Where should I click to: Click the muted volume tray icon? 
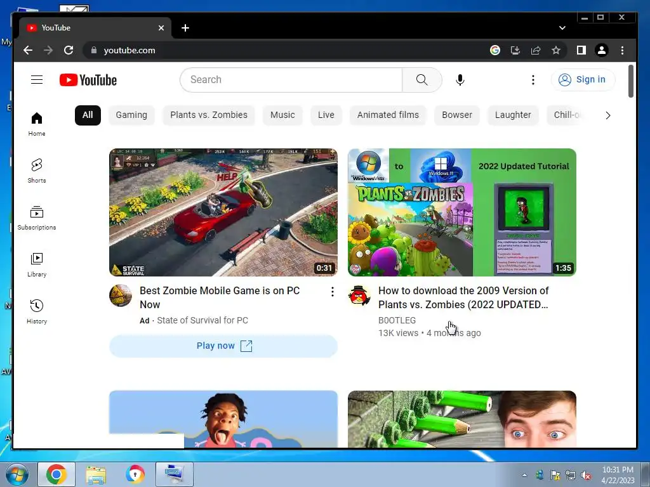point(586,476)
